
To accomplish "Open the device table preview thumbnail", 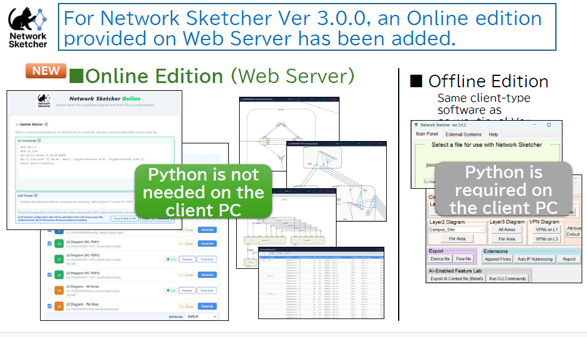I will coord(321,283).
